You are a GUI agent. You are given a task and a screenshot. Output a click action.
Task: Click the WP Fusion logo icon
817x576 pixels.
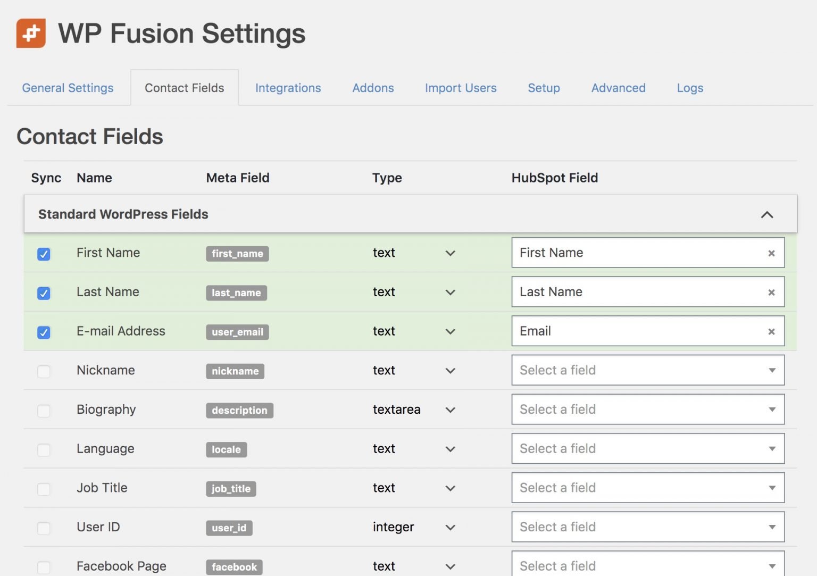click(31, 34)
